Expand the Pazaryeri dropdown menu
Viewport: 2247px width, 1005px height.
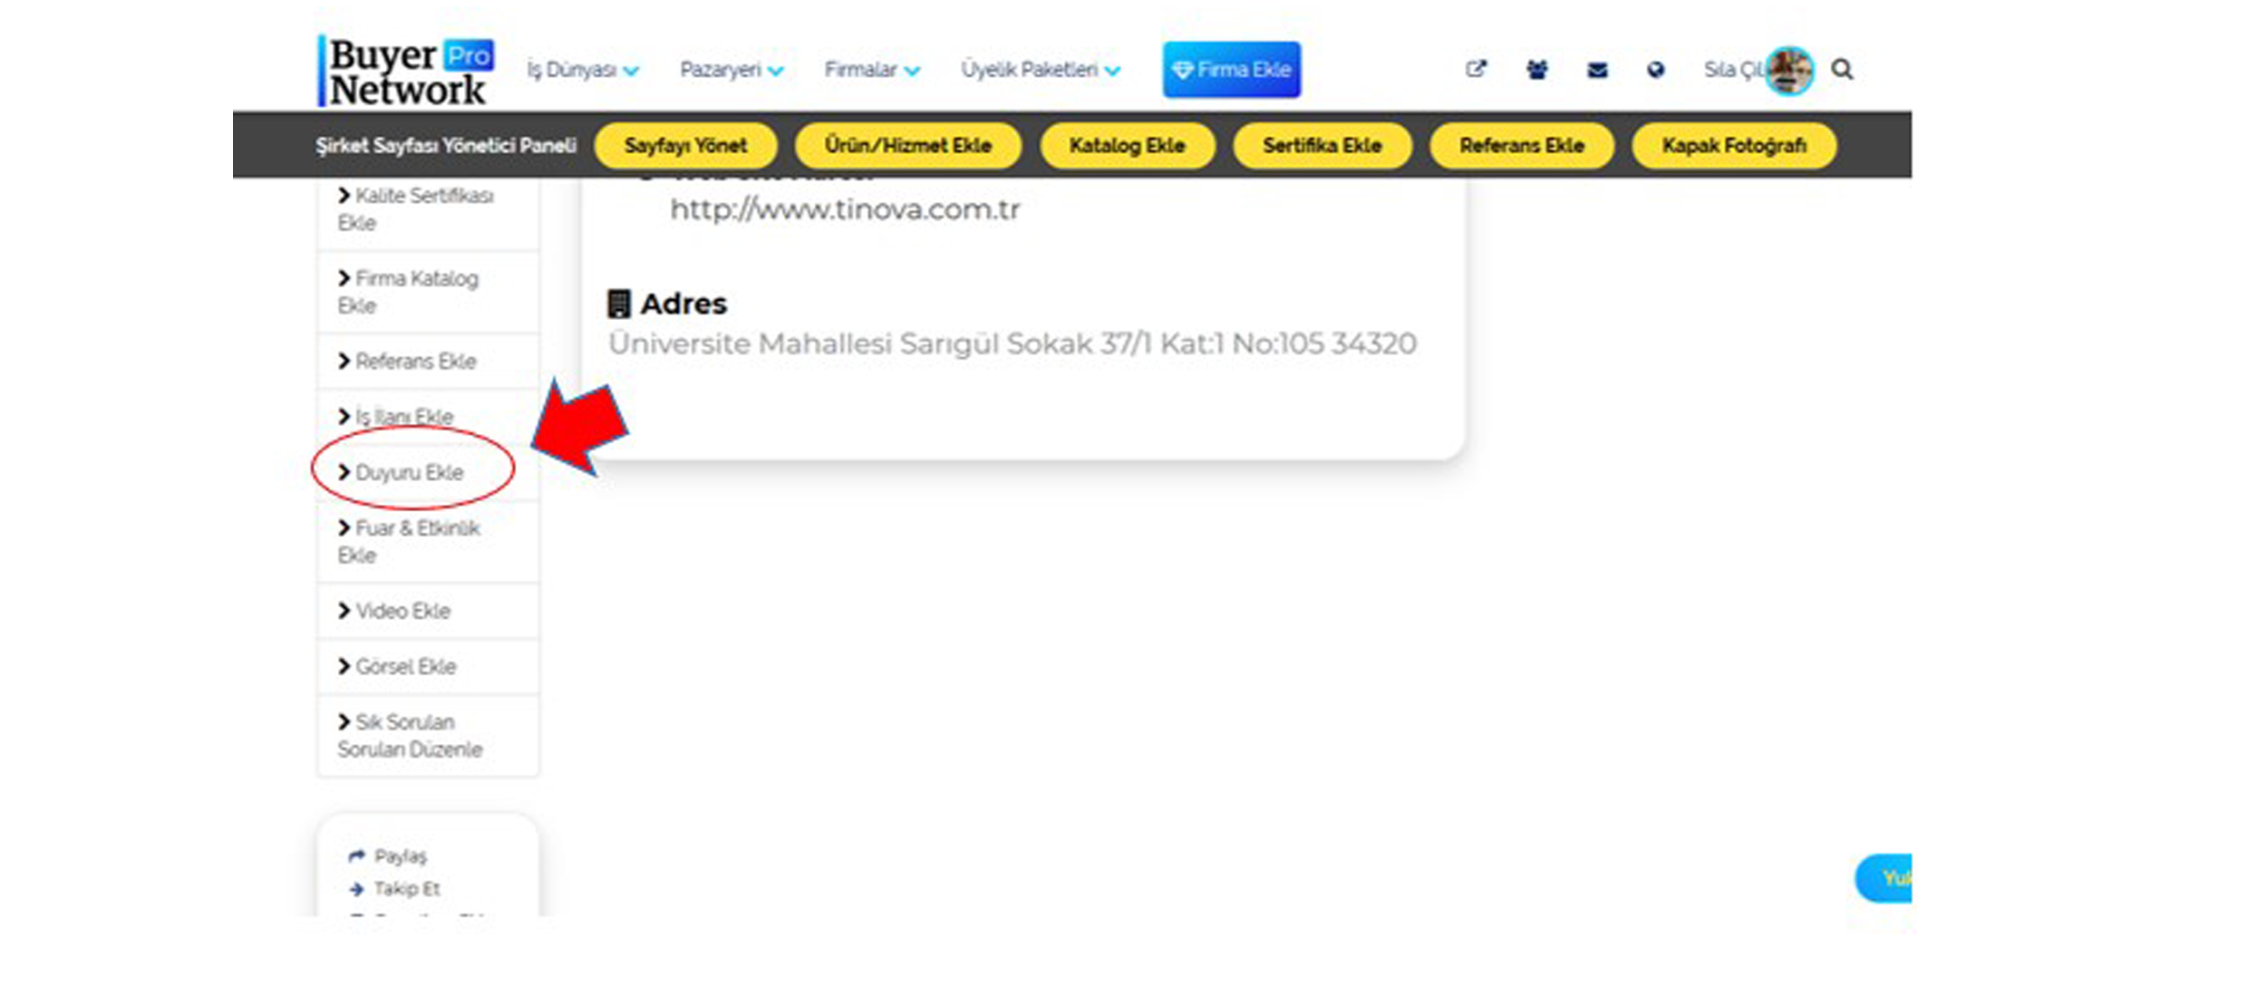pos(731,70)
